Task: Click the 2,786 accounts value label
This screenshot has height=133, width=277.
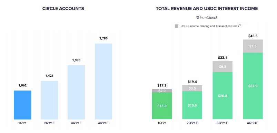Action: coord(103,38)
